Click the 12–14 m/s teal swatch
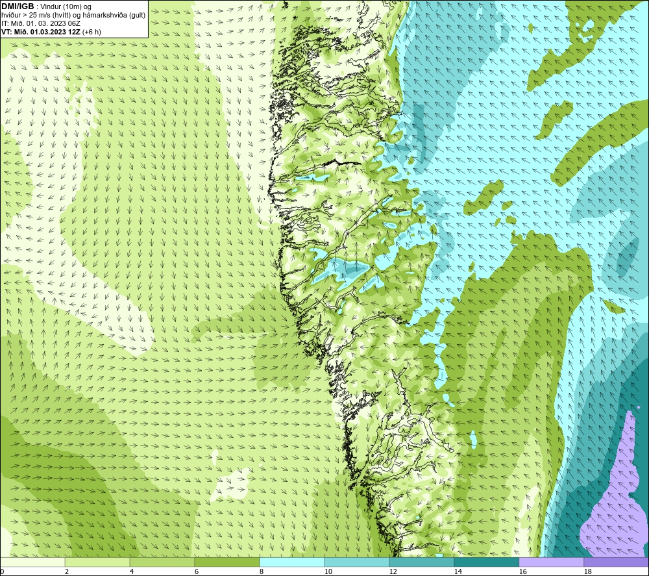 coord(421,562)
